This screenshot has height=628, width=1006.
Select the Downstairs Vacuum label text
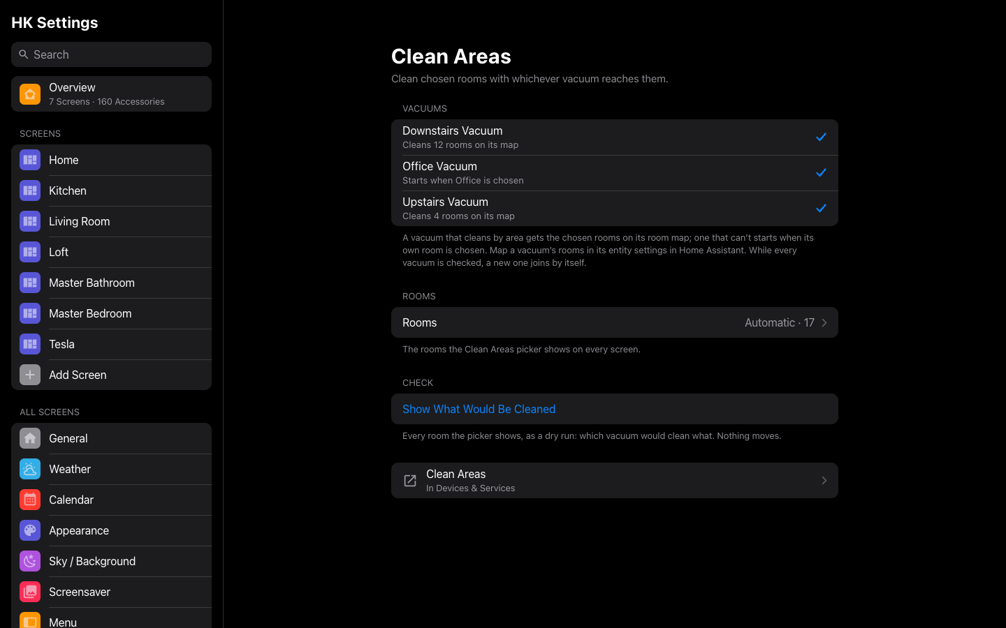[452, 130]
